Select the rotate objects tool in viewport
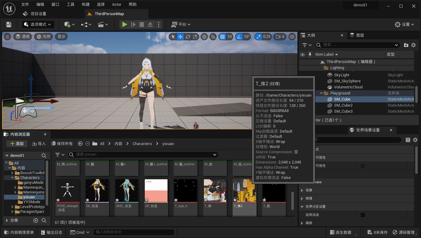This screenshot has width=421, height=238. (188, 37)
